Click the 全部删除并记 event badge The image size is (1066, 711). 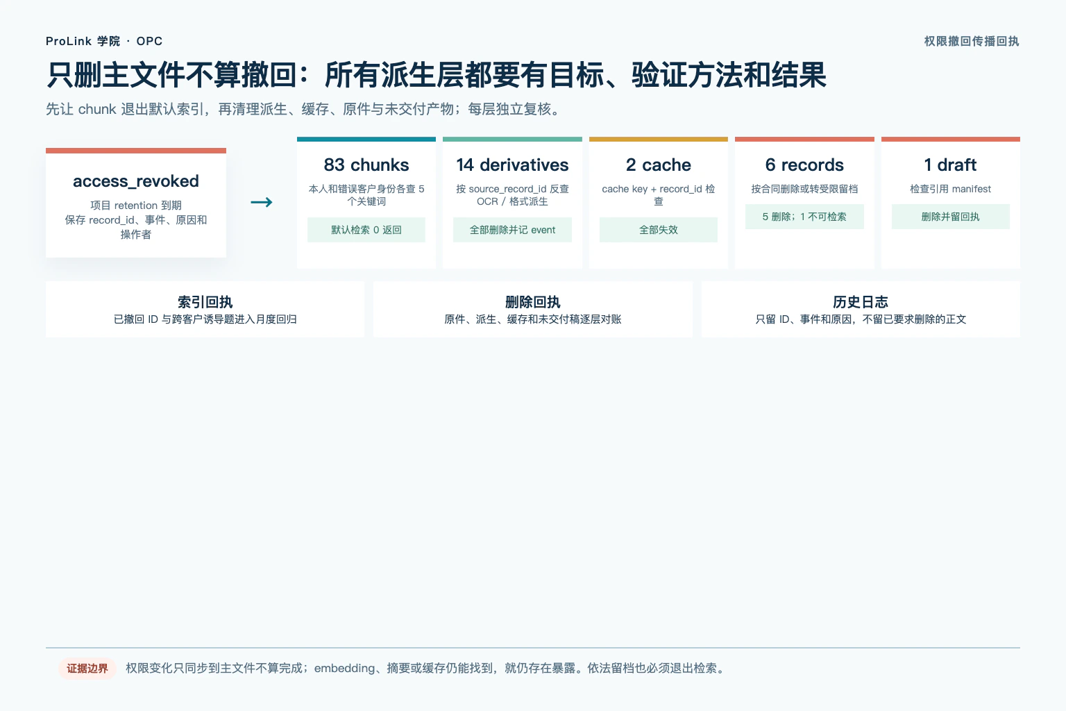click(x=512, y=230)
